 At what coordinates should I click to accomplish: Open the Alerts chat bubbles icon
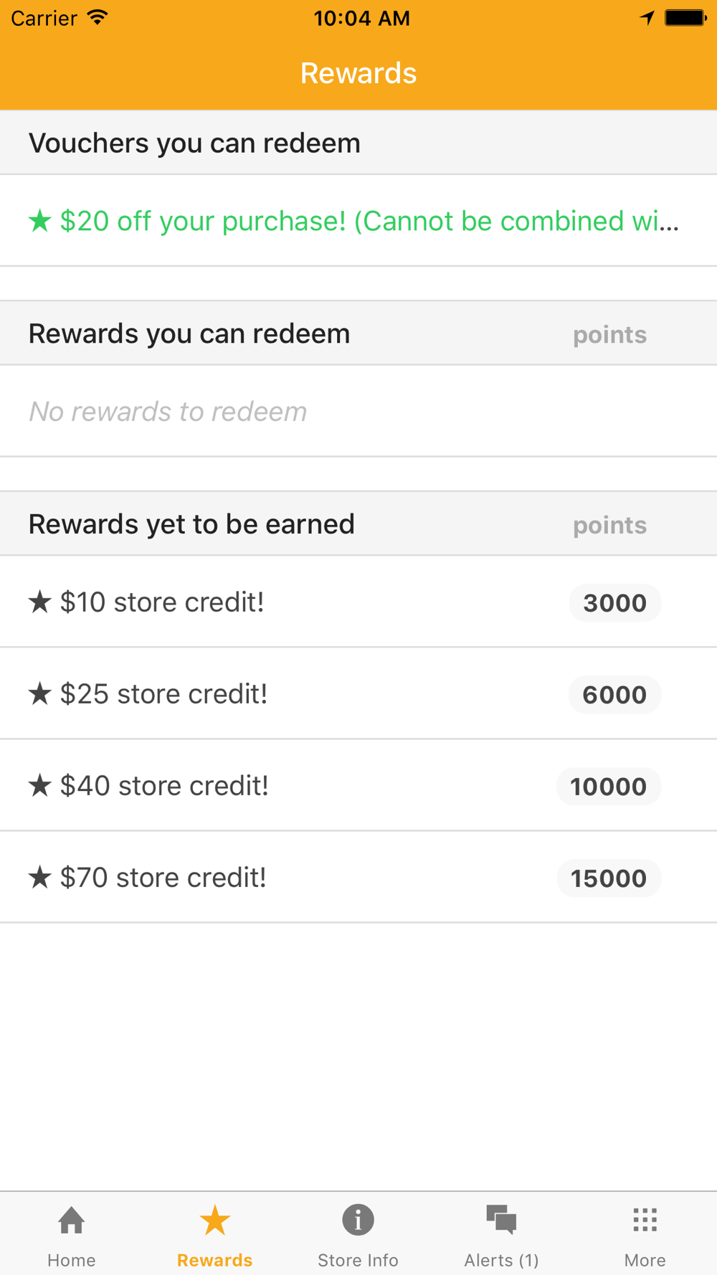[501, 1220]
